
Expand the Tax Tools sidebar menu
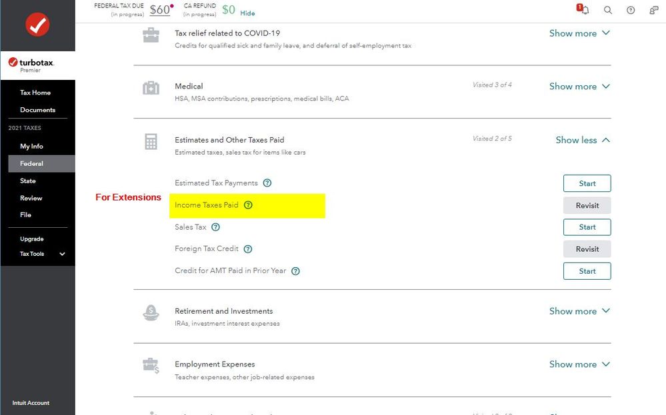[x=42, y=254]
